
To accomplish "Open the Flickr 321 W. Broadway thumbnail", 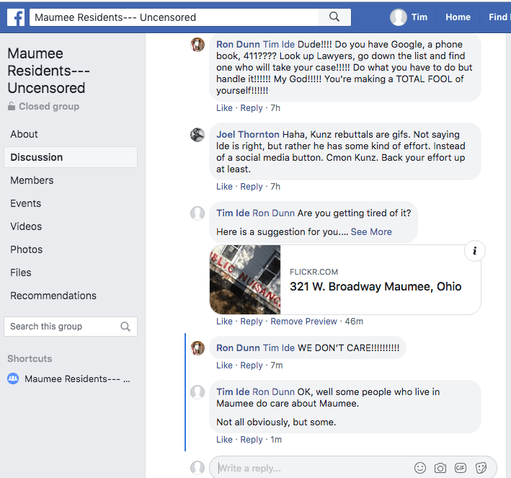I will point(245,279).
